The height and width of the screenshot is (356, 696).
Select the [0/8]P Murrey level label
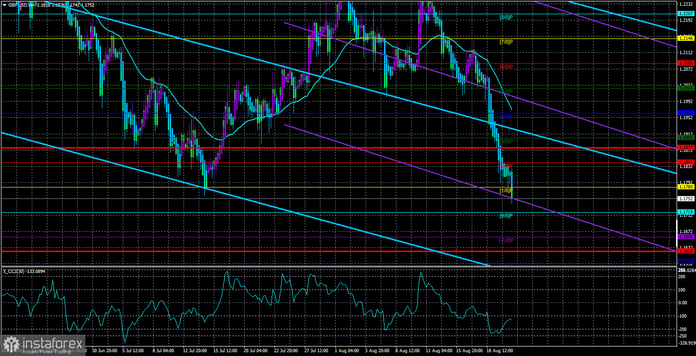[x=506, y=215]
